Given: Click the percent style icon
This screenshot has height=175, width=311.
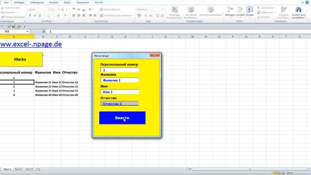Looking at the screenshot, I should point(146,16).
